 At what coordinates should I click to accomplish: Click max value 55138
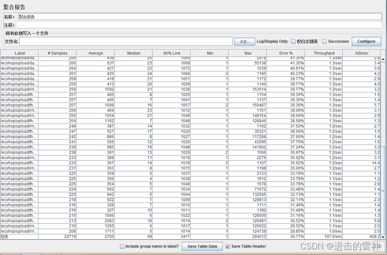click(x=260, y=63)
